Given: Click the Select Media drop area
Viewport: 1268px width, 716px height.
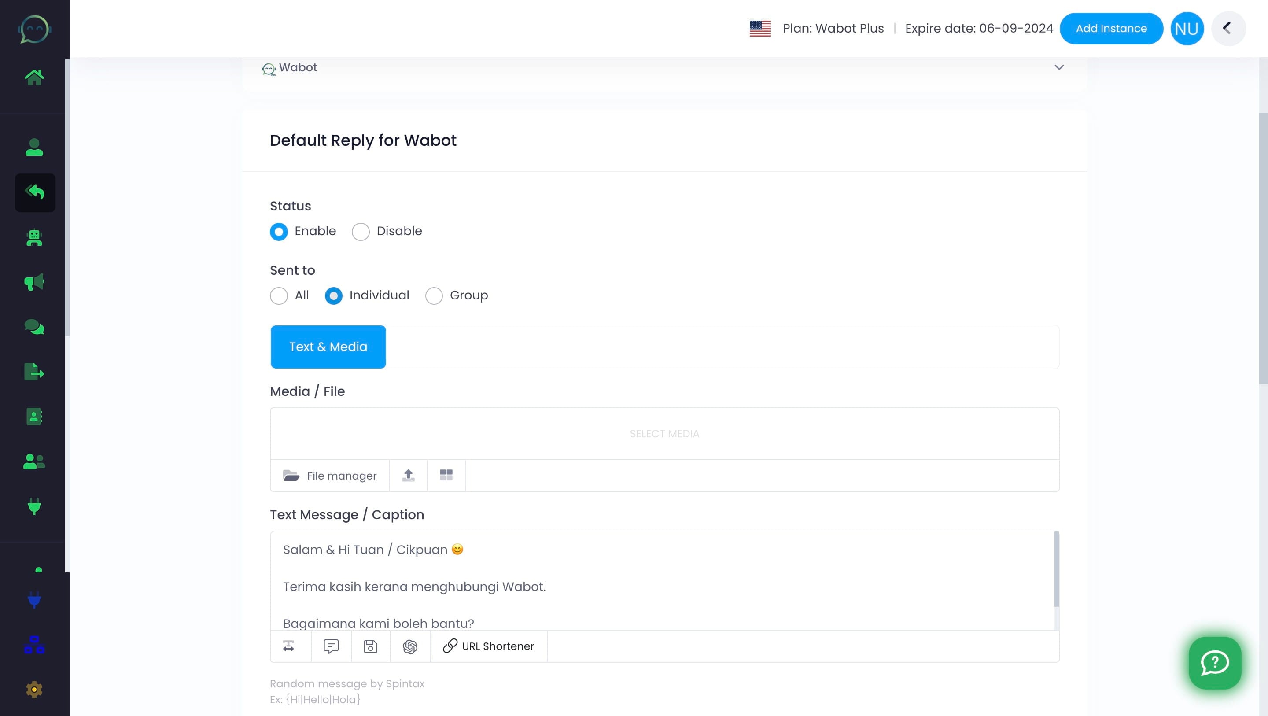Looking at the screenshot, I should click(x=664, y=433).
